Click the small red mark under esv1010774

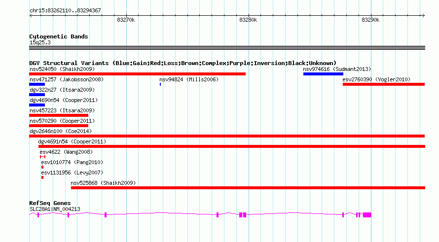tap(42, 167)
